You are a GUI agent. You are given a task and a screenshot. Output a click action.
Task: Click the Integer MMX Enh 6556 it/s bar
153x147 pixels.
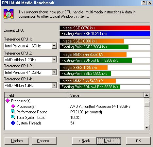(x=93, y=55)
